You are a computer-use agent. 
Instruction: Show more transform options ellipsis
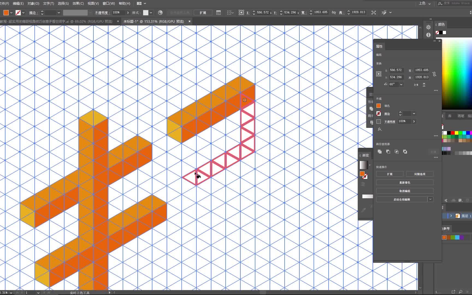(436, 90)
